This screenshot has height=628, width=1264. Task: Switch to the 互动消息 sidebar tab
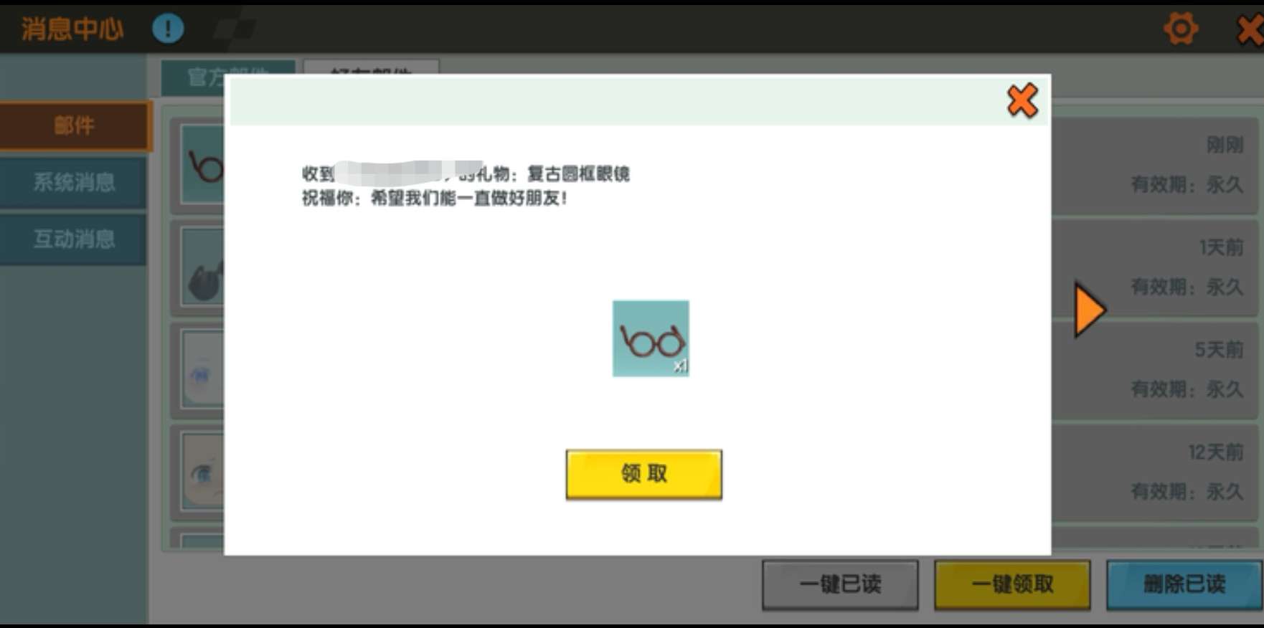pos(74,239)
